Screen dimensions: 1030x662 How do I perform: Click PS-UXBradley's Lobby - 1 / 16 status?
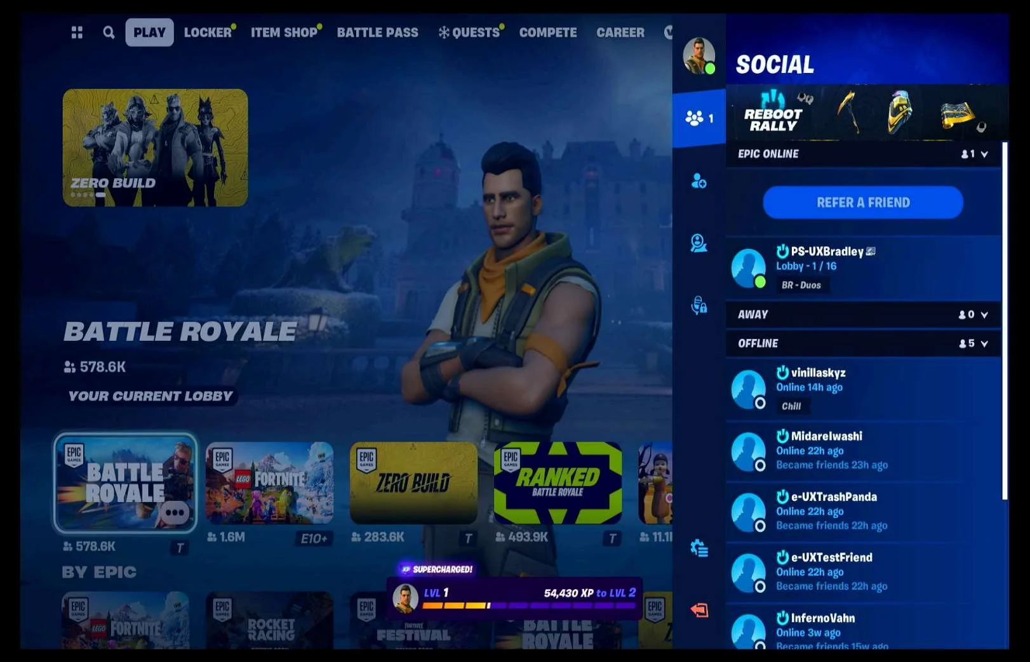[x=806, y=267]
